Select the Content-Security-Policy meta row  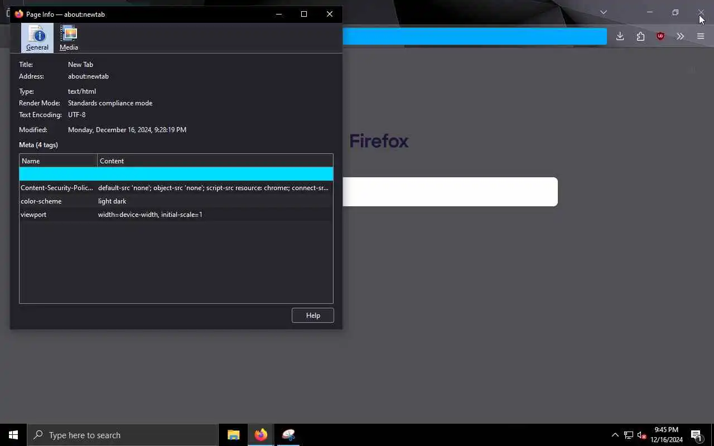[176, 188]
